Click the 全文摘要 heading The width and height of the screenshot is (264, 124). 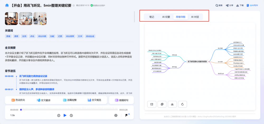click(x=10, y=48)
